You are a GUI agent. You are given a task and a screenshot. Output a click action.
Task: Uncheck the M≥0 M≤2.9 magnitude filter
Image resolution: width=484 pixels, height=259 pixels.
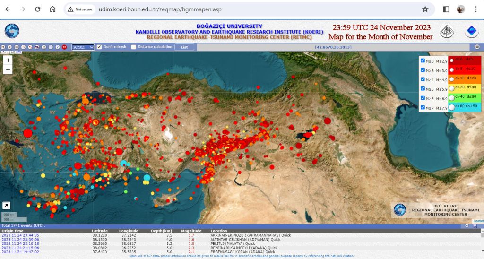click(423, 60)
